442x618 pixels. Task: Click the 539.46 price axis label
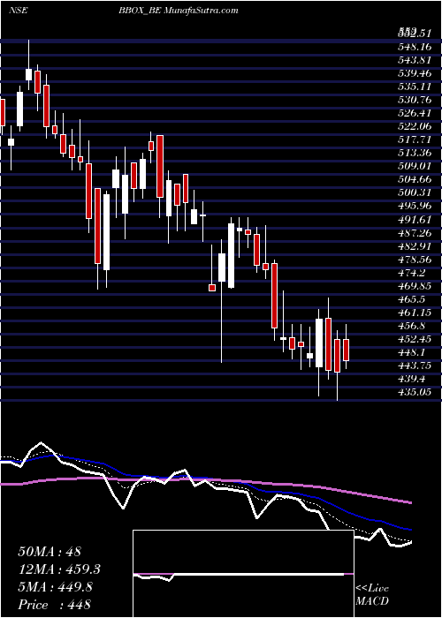[x=415, y=73]
